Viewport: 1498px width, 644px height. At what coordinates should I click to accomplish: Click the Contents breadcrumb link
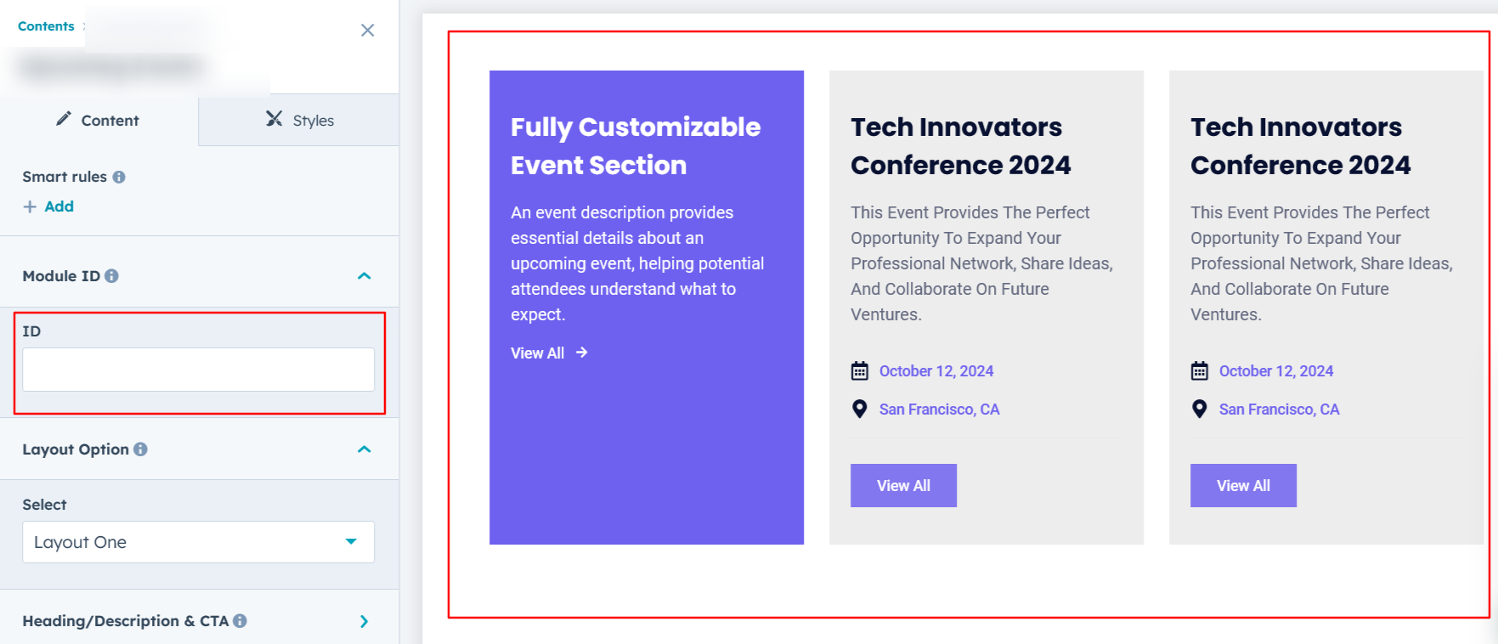click(46, 26)
